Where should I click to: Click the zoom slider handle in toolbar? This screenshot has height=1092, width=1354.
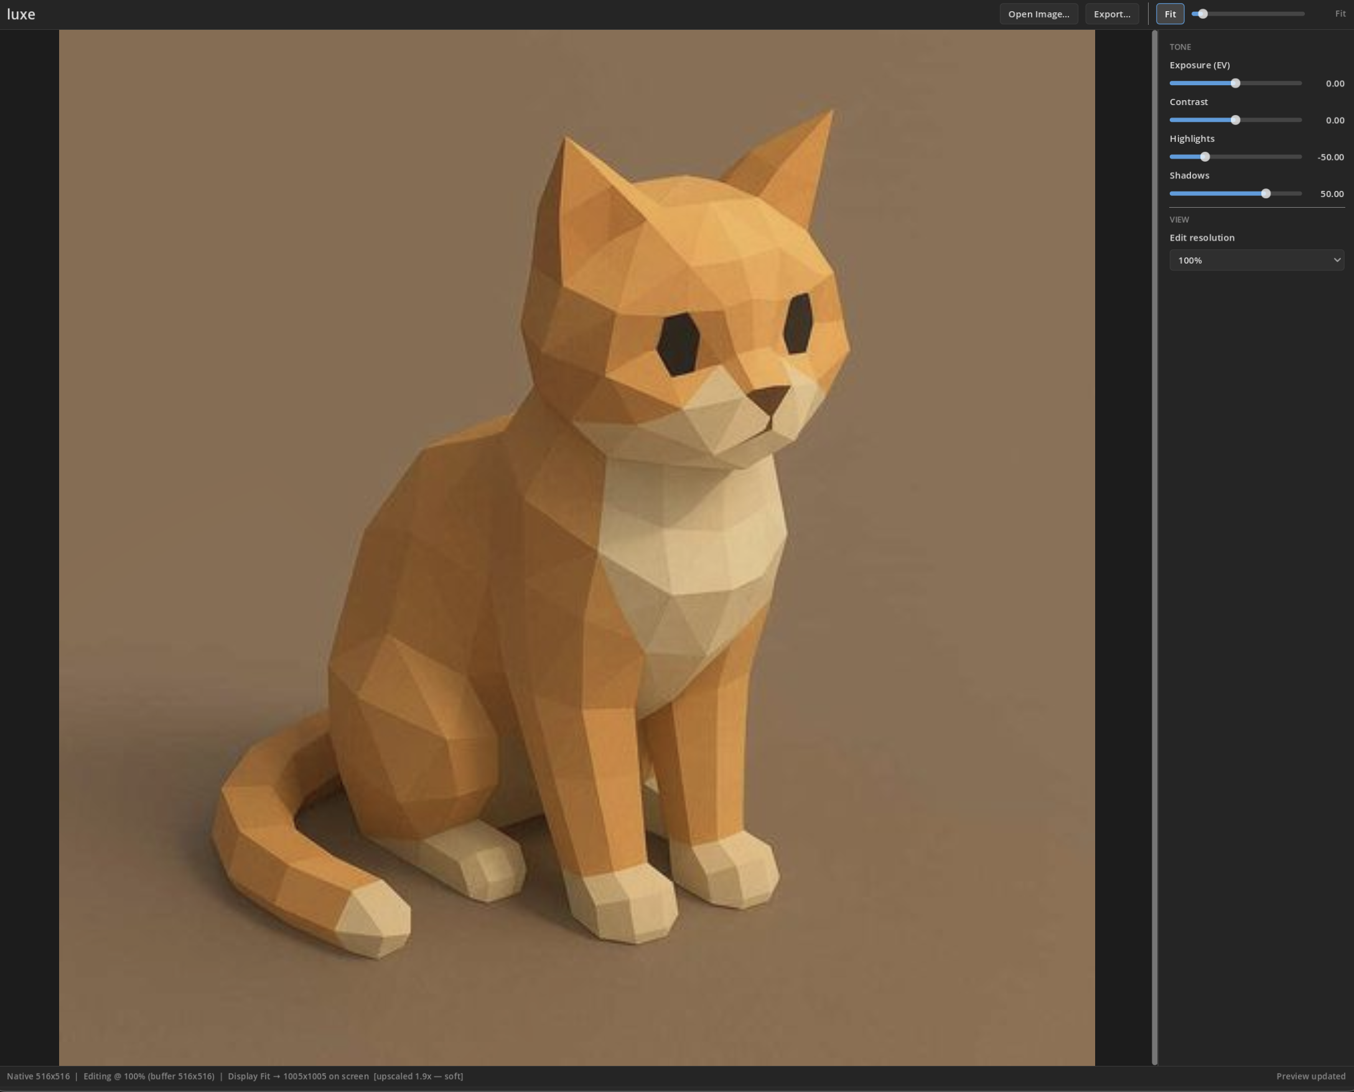(1202, 14)
